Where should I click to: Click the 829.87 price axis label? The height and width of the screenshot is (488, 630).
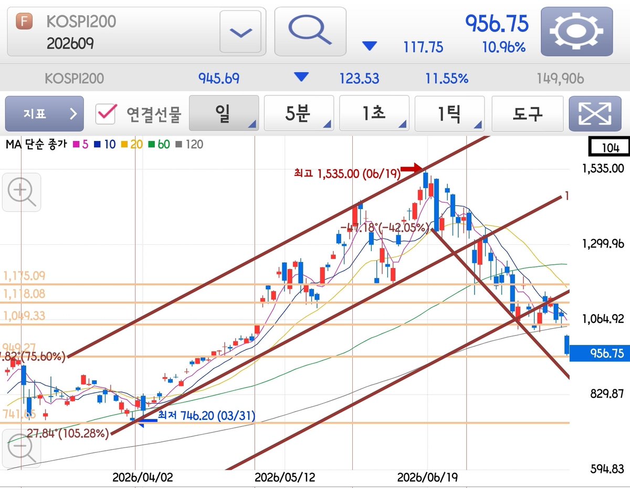pos(607,393)
